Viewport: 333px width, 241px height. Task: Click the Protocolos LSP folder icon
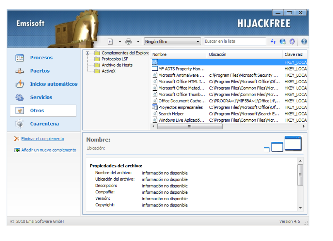coord(97,59)
